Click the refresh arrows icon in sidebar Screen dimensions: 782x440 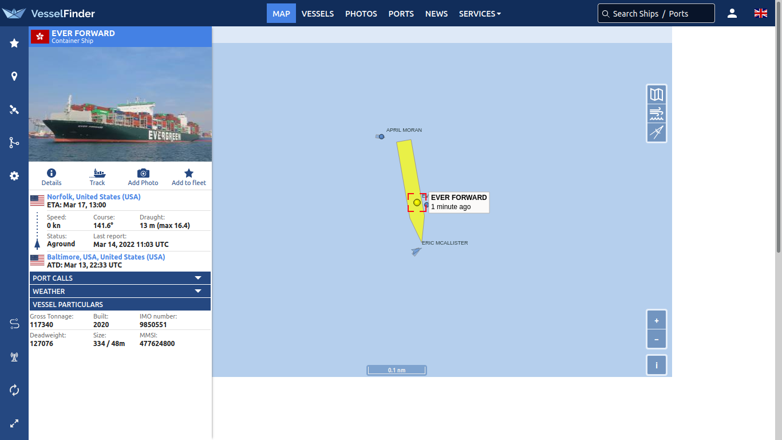point(14,390)
